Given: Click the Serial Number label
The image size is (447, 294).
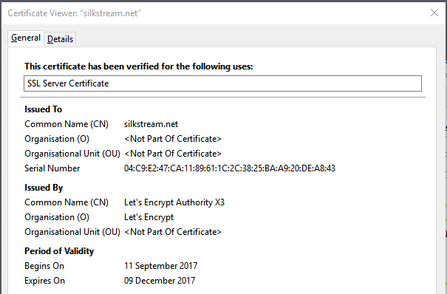Looking at the screenshot, I should (52, 168).
